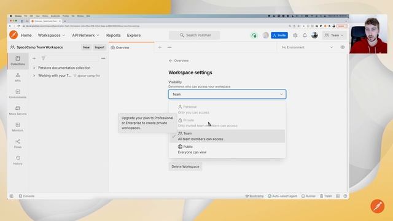Select Private visibility option

pyautogui.click(x=227, y=123)
